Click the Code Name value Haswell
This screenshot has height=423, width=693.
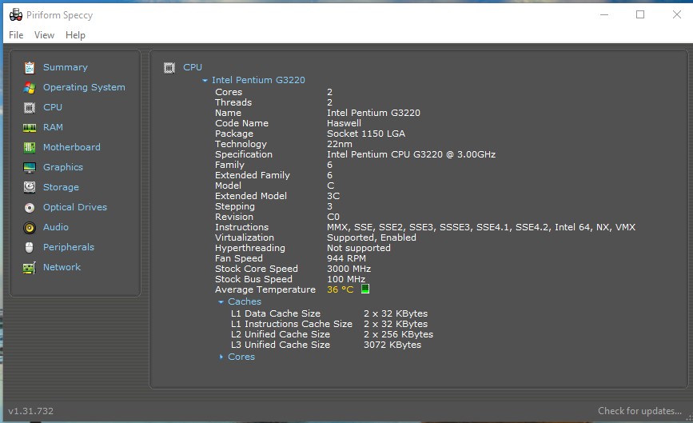[x=344, y=123]
